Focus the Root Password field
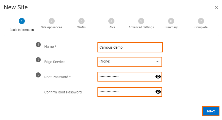Screen dimensions: 222x120 tap(130, 77)
